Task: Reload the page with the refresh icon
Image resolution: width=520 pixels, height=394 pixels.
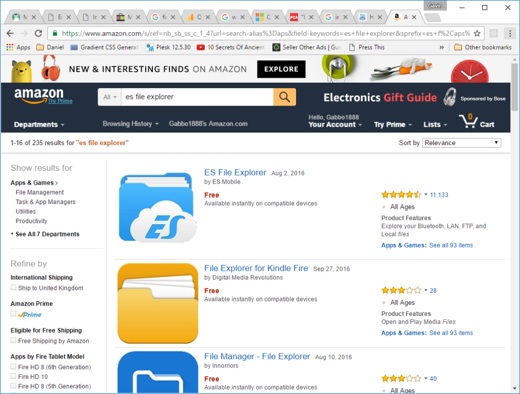Action: (39, 33)
